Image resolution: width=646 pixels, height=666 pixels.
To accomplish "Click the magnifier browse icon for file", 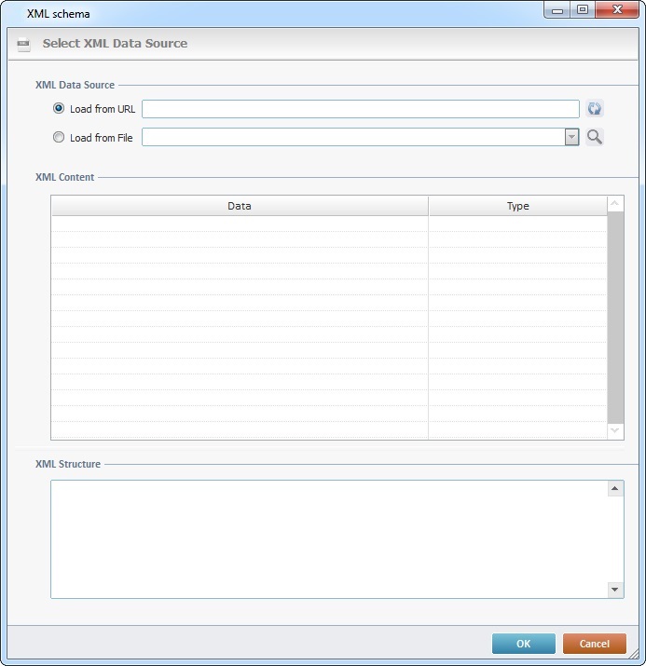I will (x=595, y=137).
